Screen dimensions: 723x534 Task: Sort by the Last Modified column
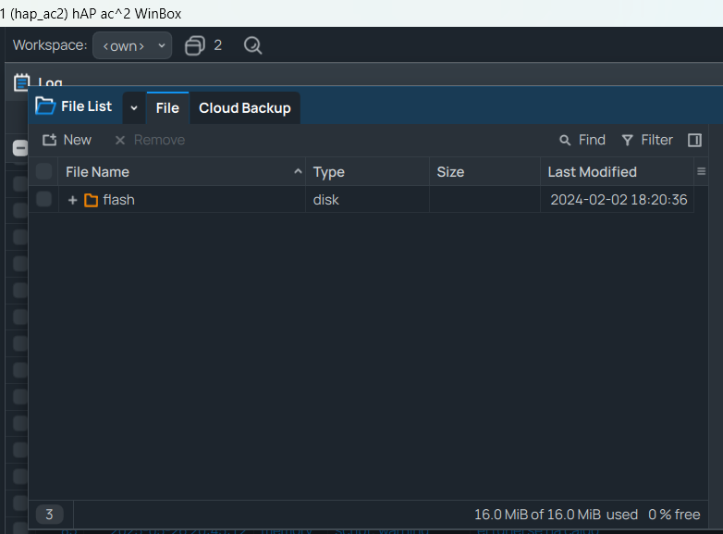tap(617, 172)
